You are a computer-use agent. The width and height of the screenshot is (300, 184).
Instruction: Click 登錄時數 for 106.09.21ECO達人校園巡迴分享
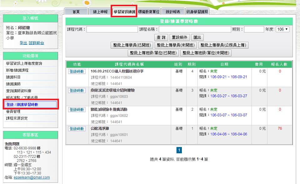[77, 71]
